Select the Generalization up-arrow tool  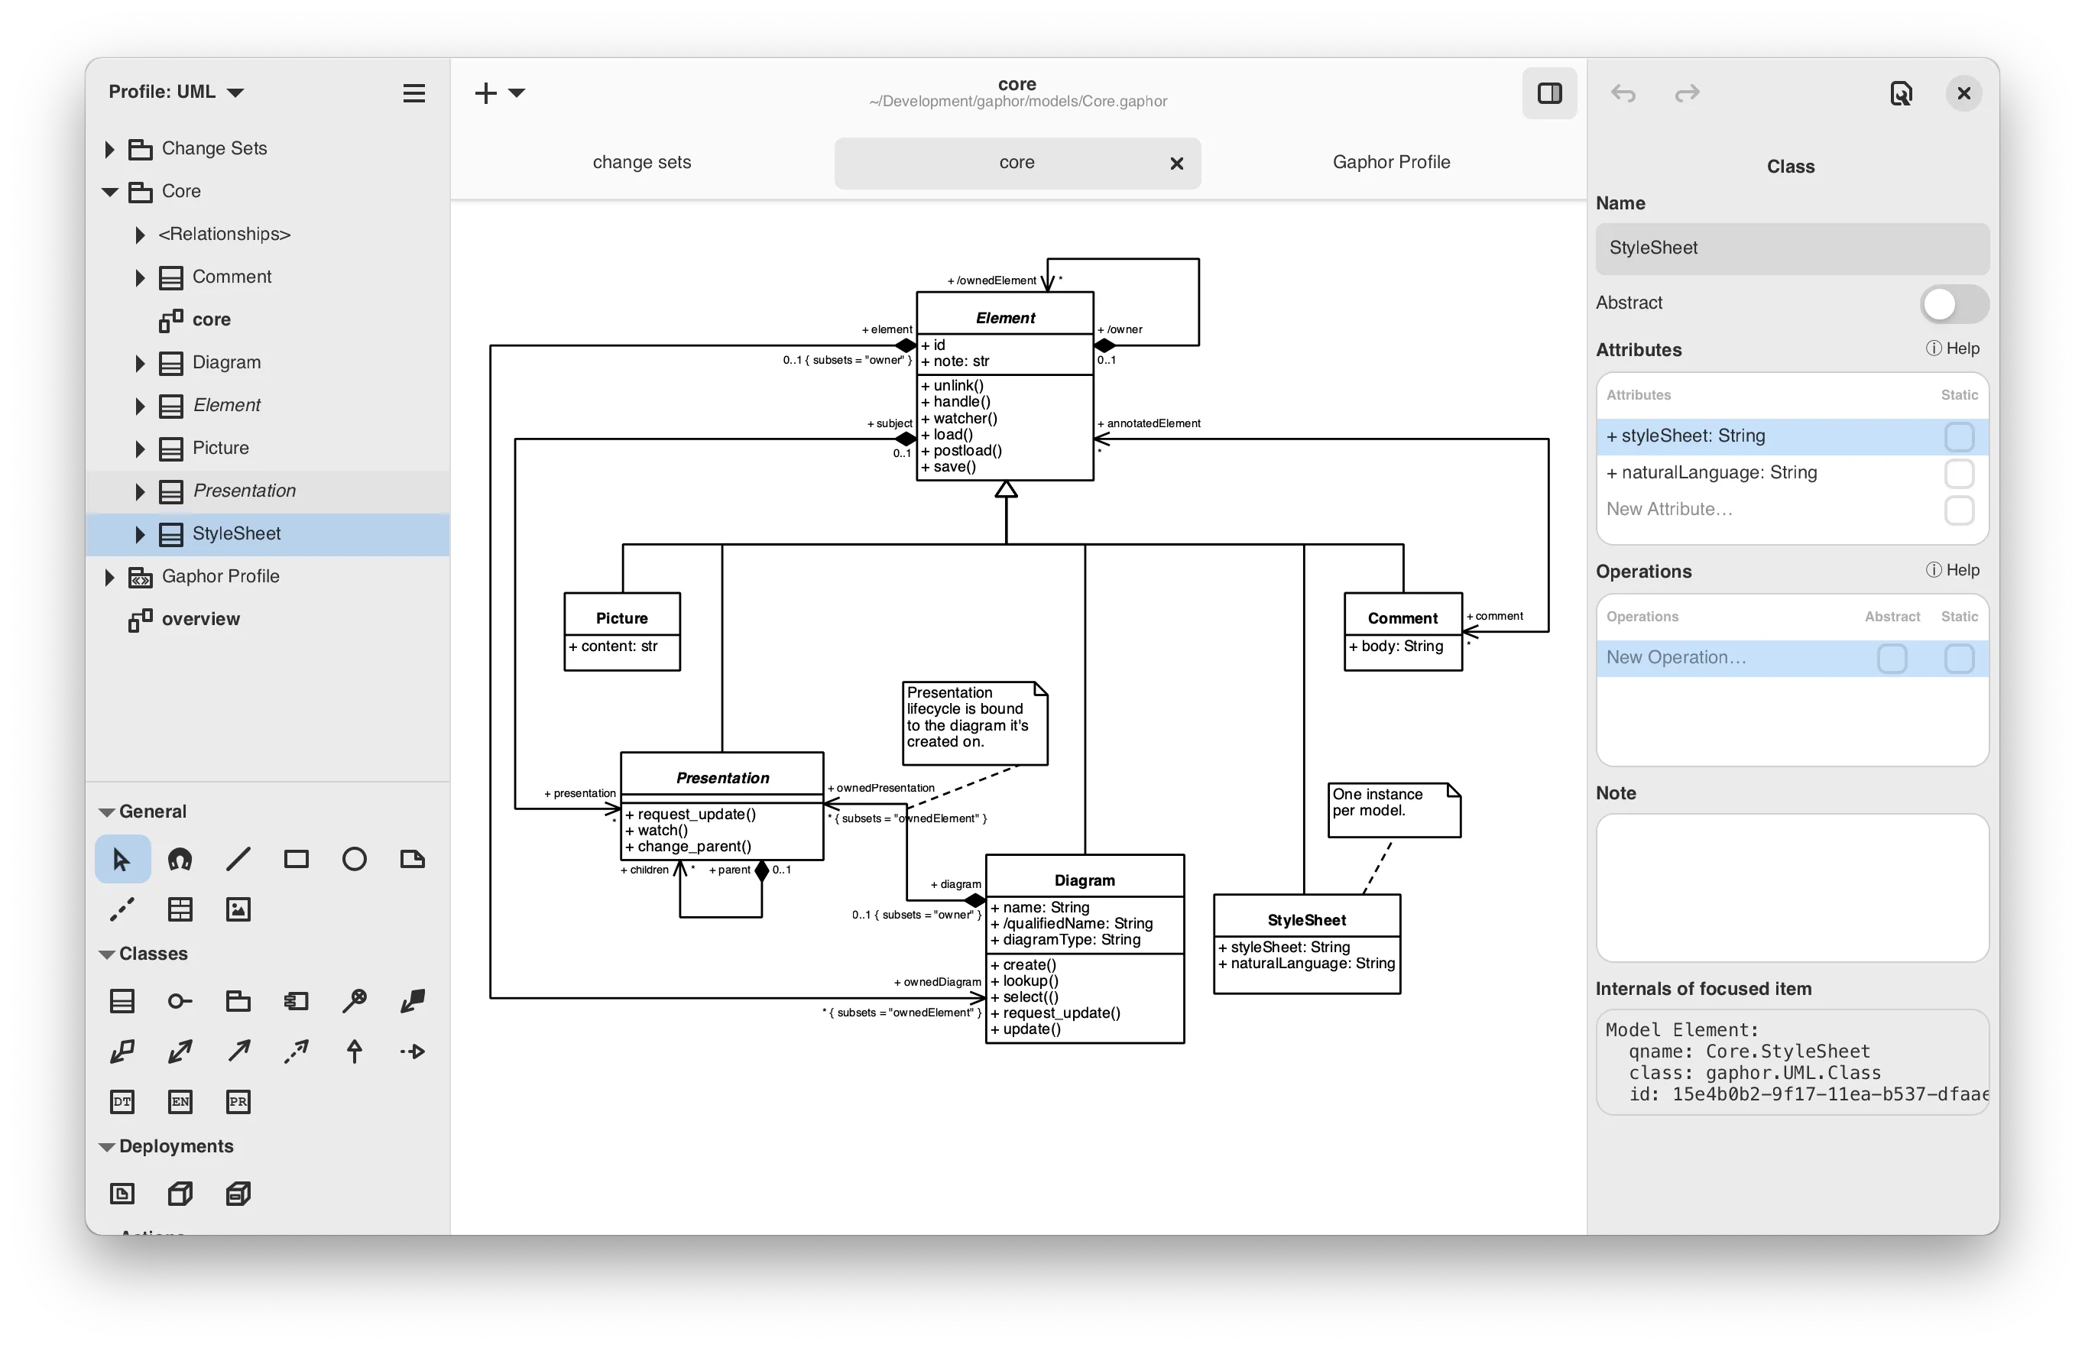[x=354, y=1051]
